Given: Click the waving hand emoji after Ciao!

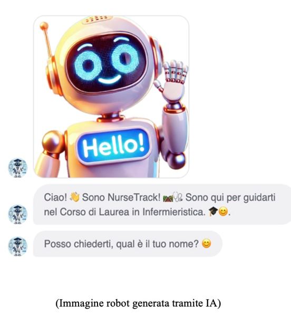Looking at the screenshot, I should 74,197.
